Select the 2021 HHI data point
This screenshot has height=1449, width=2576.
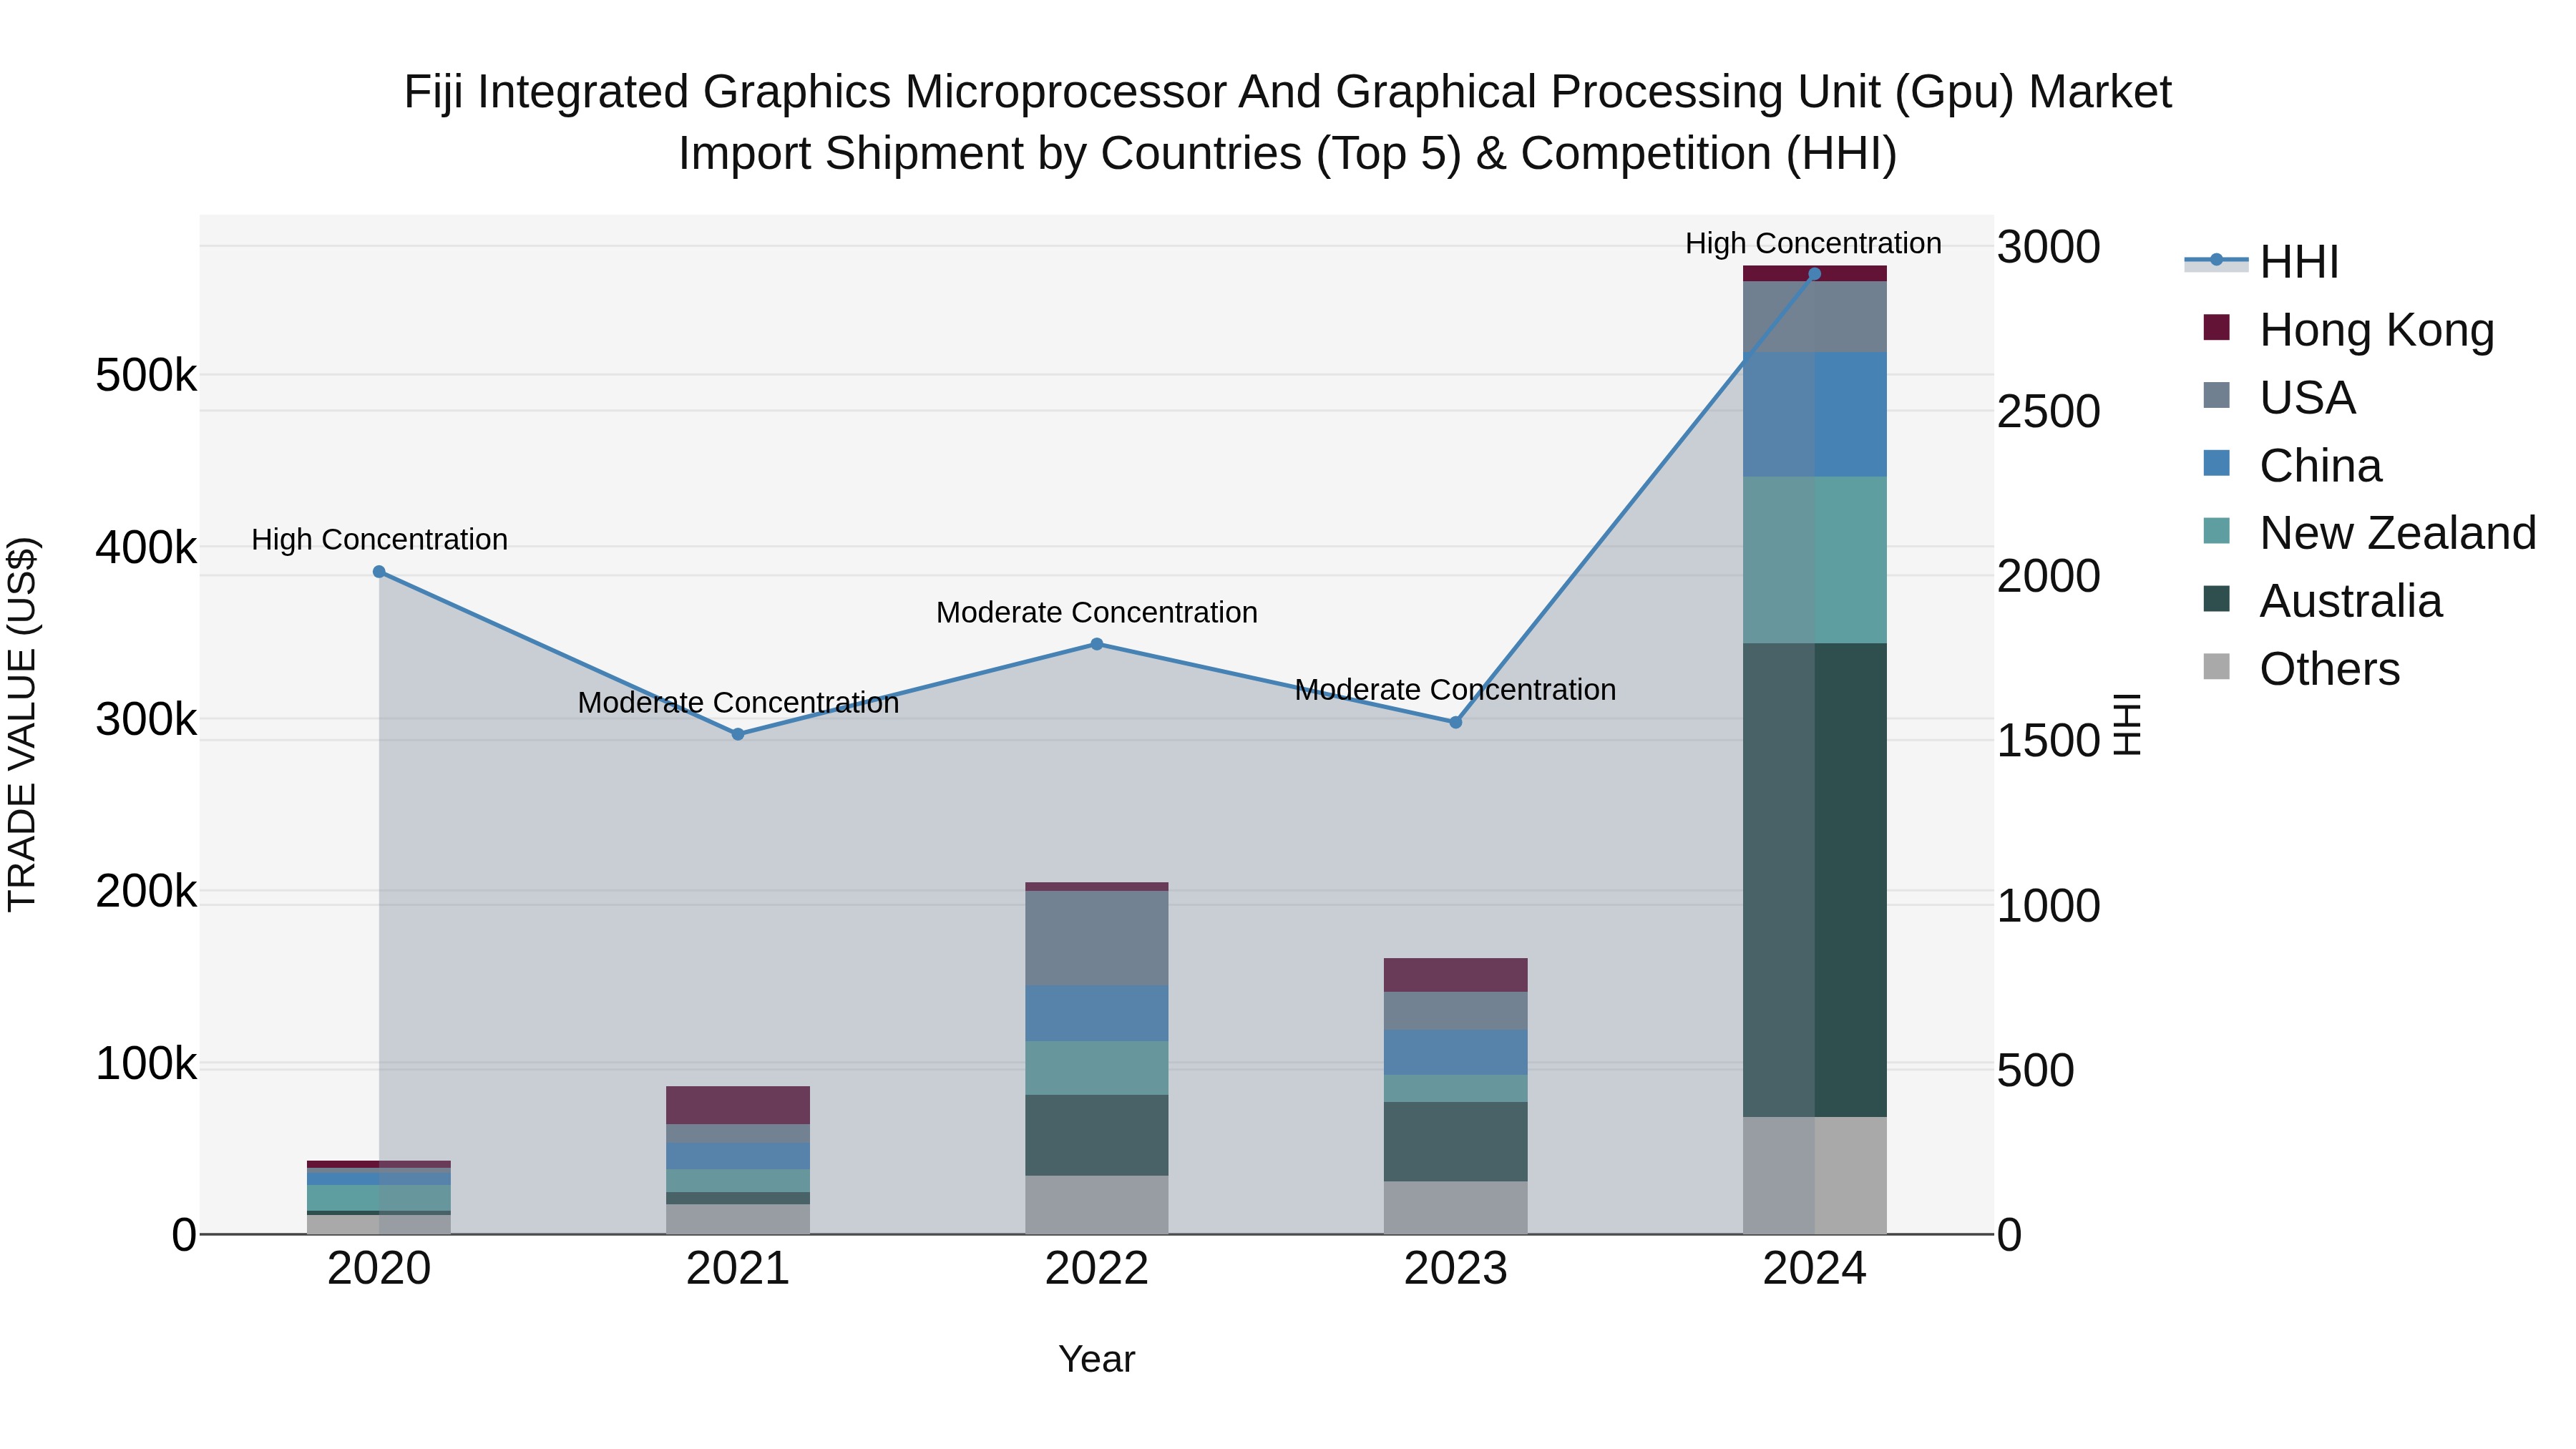coord(738,734)
